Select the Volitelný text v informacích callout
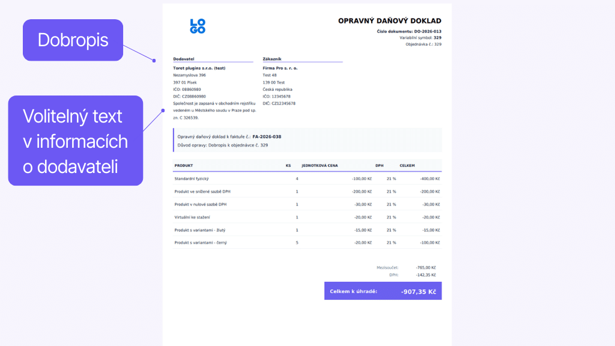Screen dimensions: 615x346 [x=75, y=141]
